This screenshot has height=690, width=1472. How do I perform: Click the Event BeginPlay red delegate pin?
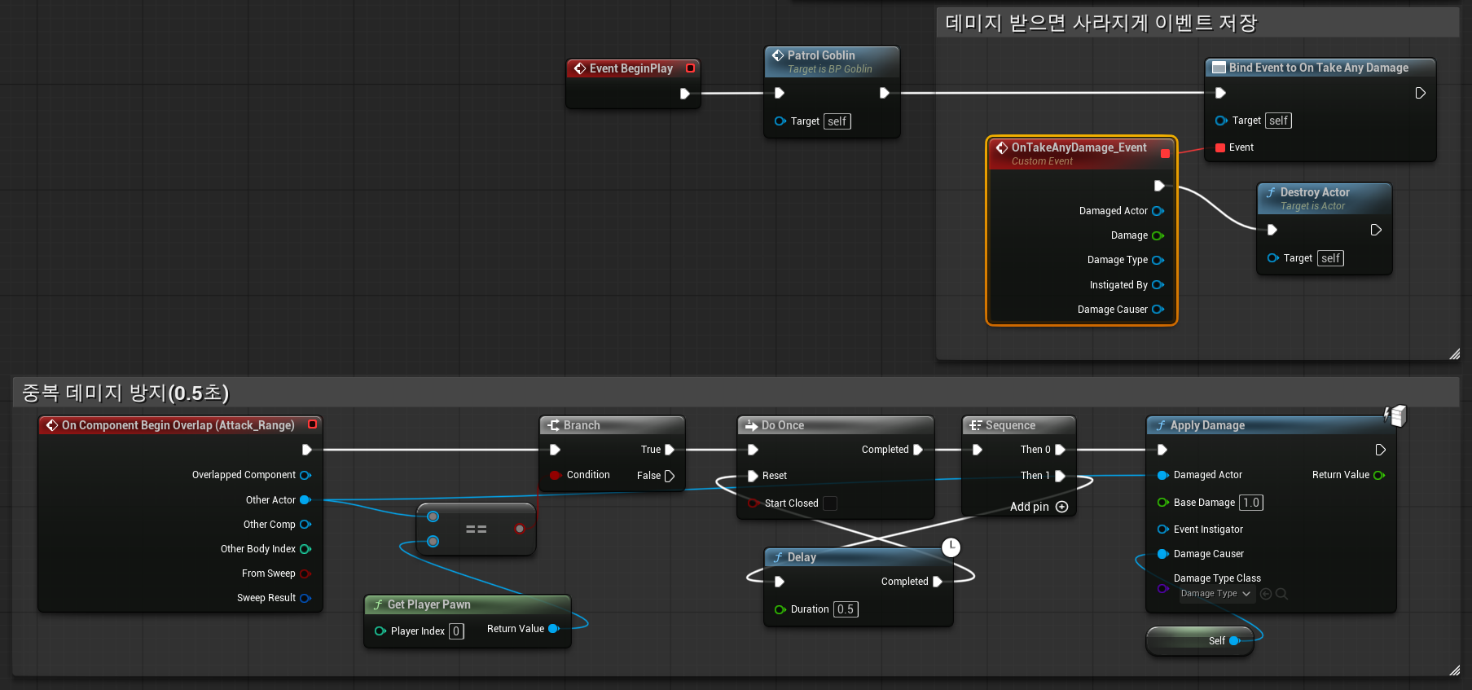[690, 68]
